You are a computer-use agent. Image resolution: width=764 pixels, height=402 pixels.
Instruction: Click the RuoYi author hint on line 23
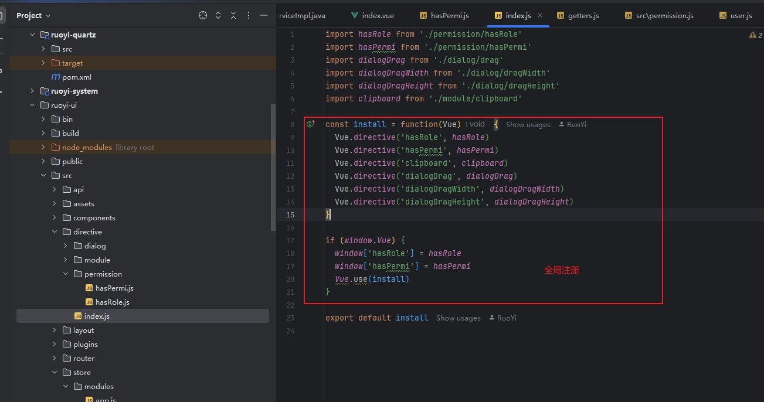[502, 318]
